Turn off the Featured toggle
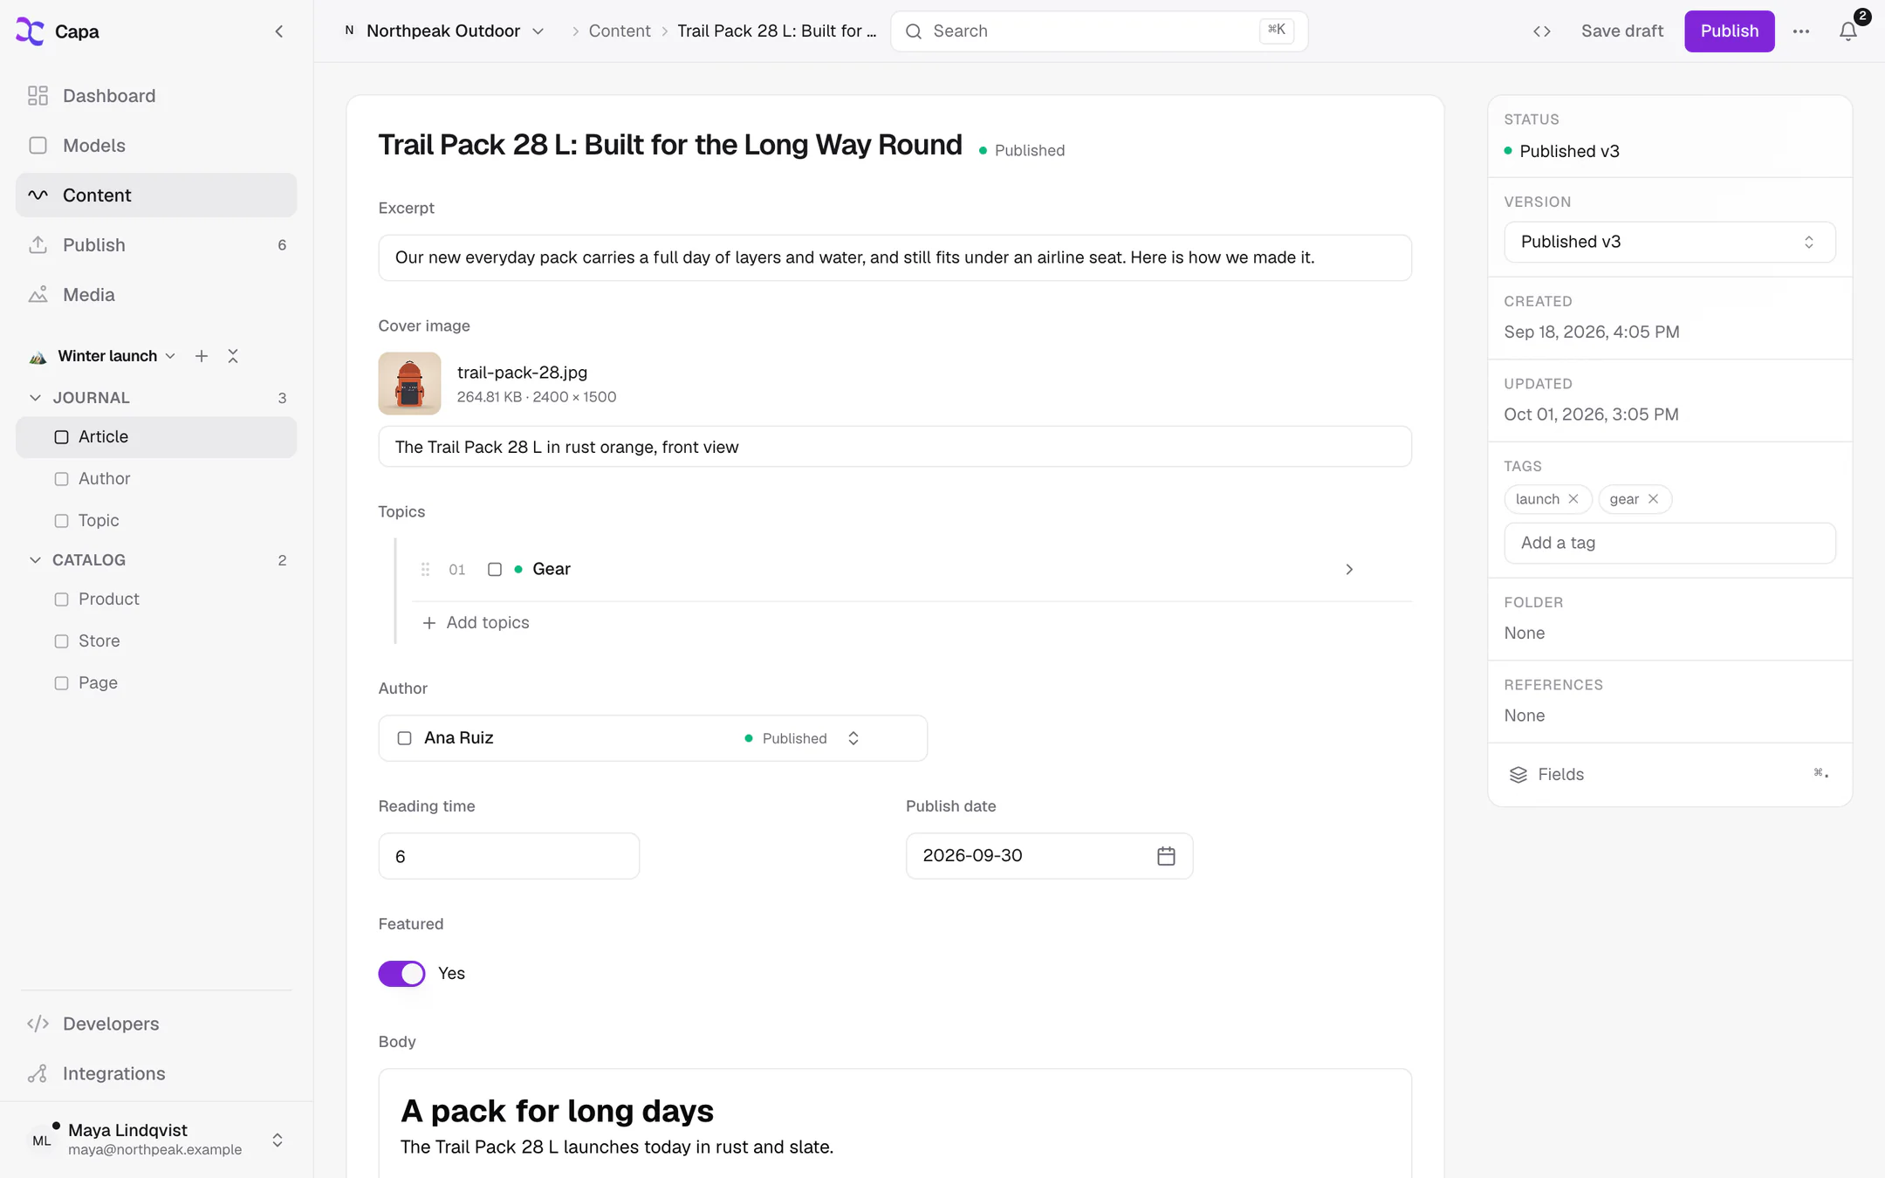The height and width of the screenshot is (1178, 1885). [401, 974]
